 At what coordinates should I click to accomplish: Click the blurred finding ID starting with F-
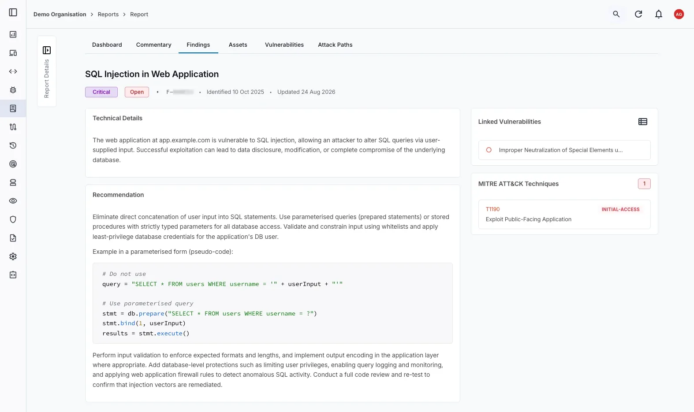pos(180,92)
